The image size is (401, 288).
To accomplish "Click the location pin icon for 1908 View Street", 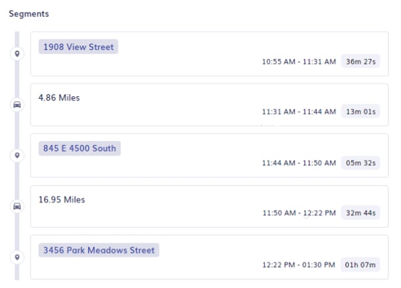I will [x=17, y=54].
